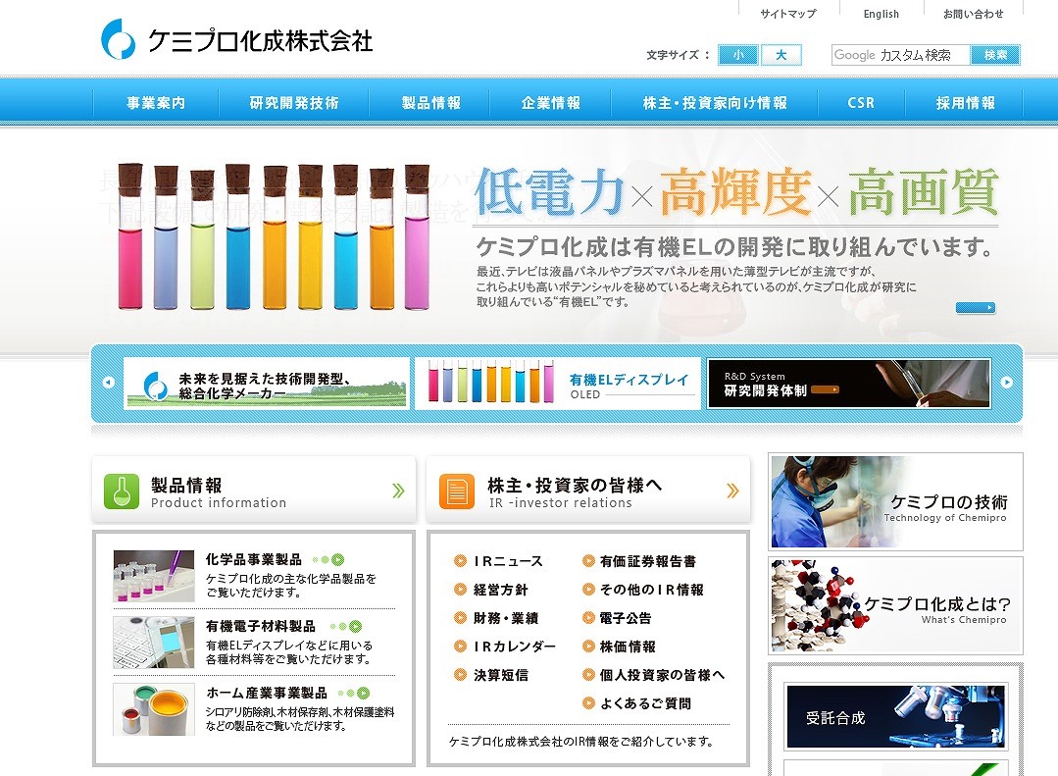Click the orange bullet icon beside 株価情報
The width and height of the screenshot is (1058, 776).
(x=588, y=646)
